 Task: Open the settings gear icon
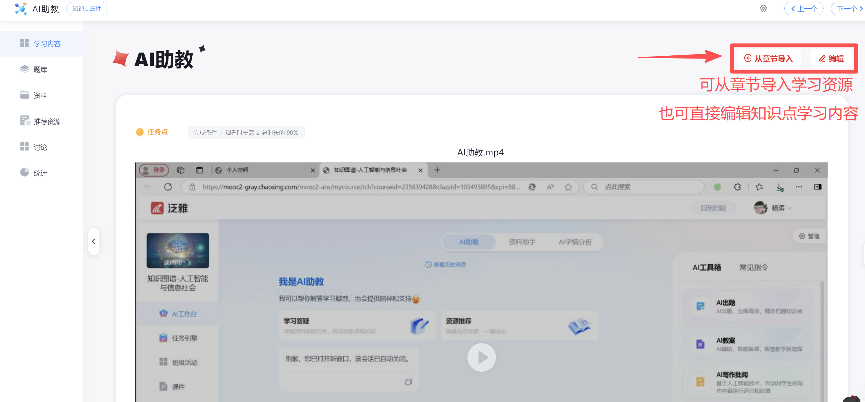(763, 9)
